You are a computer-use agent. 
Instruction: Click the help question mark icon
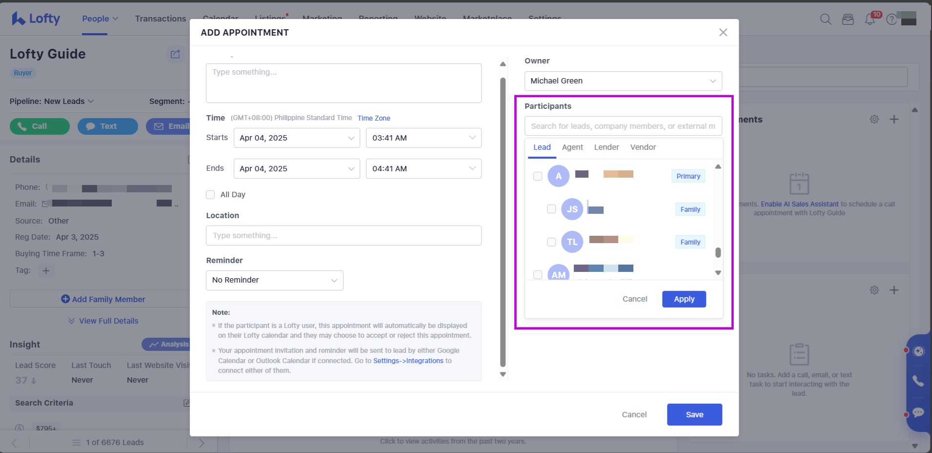point(891,20)
